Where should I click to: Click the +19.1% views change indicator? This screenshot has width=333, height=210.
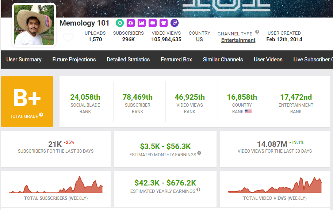point(296,142)
